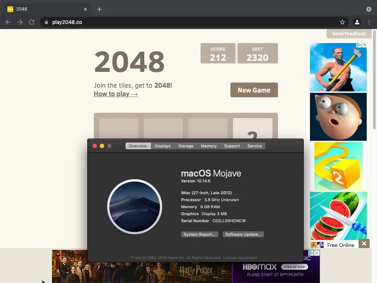View site info via the lock icon
Viewport: 377px width, 283px height.
point(46,22)
